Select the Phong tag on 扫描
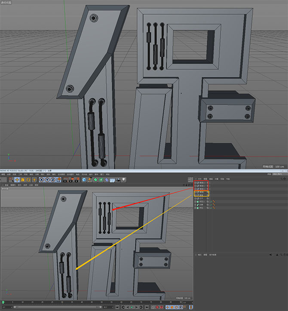 (214, 205)
